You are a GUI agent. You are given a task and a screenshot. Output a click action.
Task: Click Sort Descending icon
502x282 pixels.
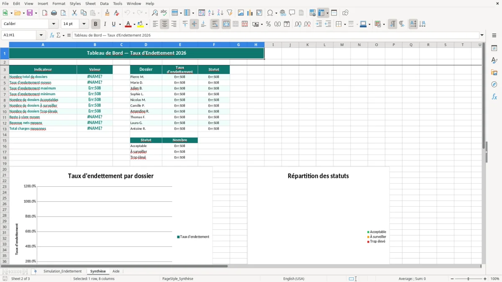click(220, 13)
